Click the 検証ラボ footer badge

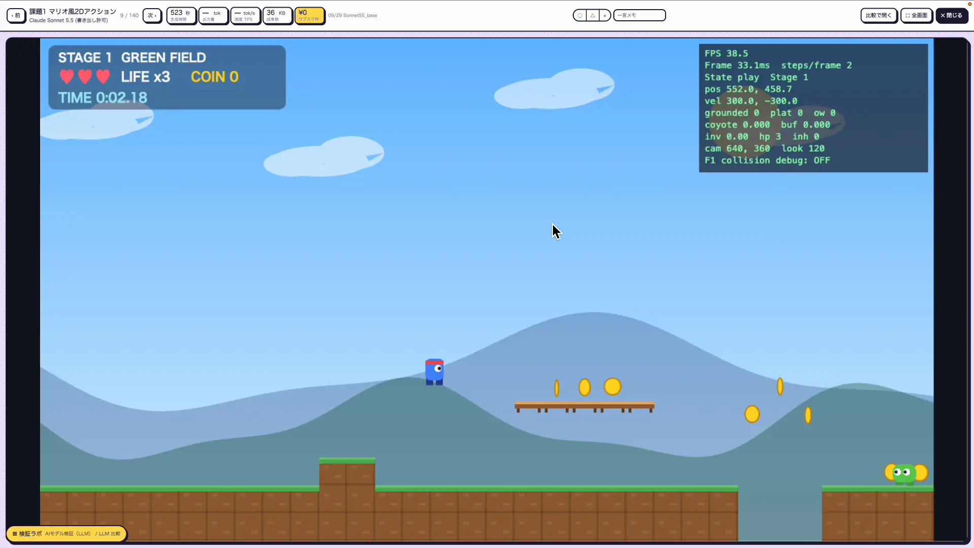click(66, 533)
